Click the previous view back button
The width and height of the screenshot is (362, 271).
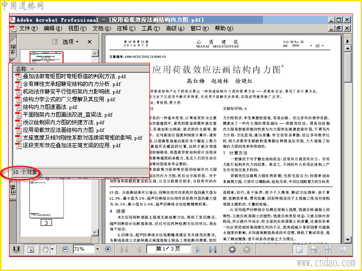click(x=232, y=249)
